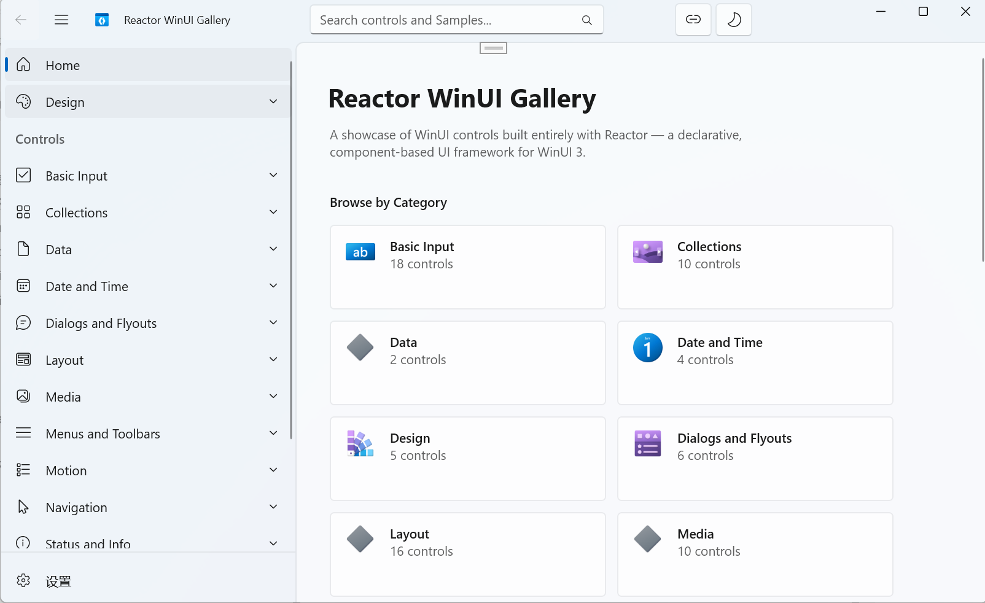Click the search magnifier icon
The width and height of the screenshot is (985, 603).
point(587,20)
